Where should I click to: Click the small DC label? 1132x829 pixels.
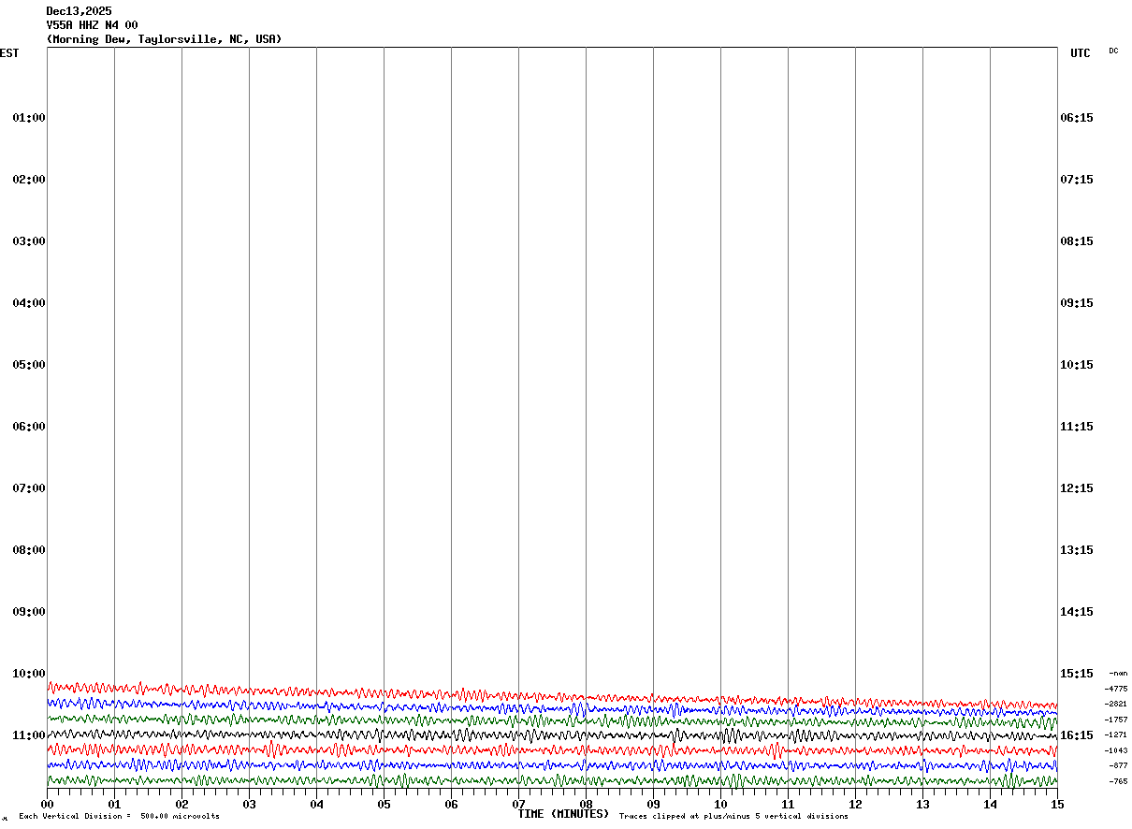pos(1113,51)
